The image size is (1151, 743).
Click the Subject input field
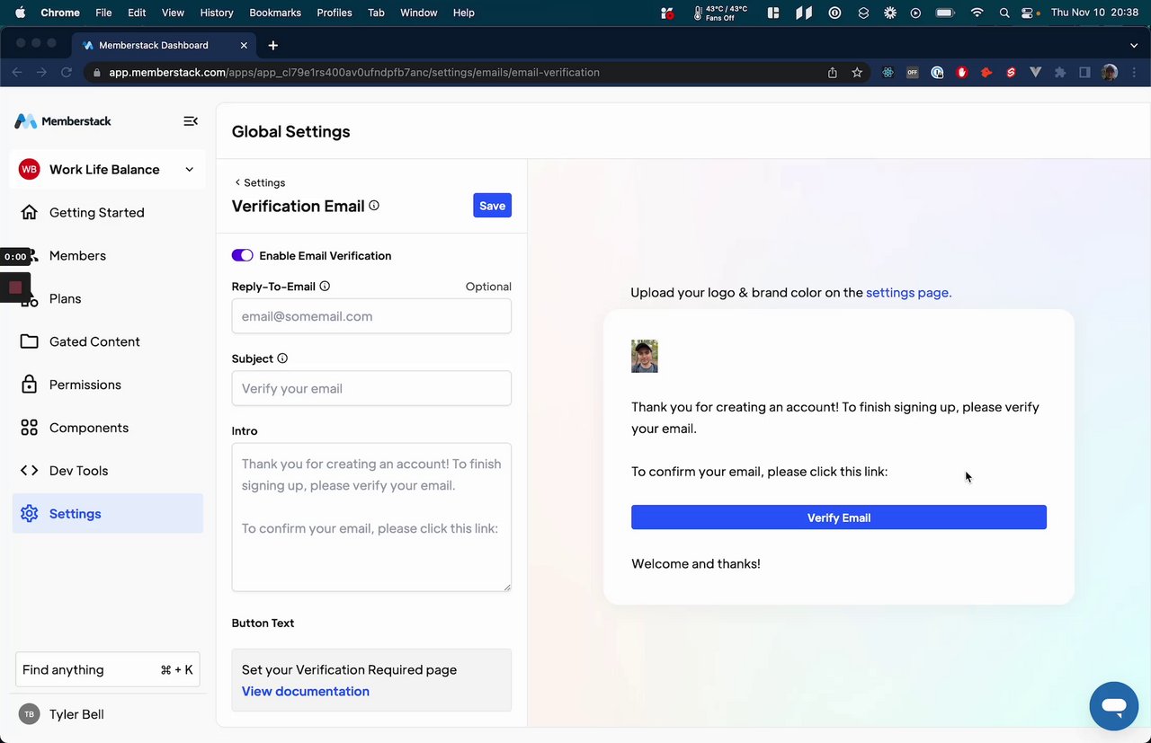(x=371, y=388)
